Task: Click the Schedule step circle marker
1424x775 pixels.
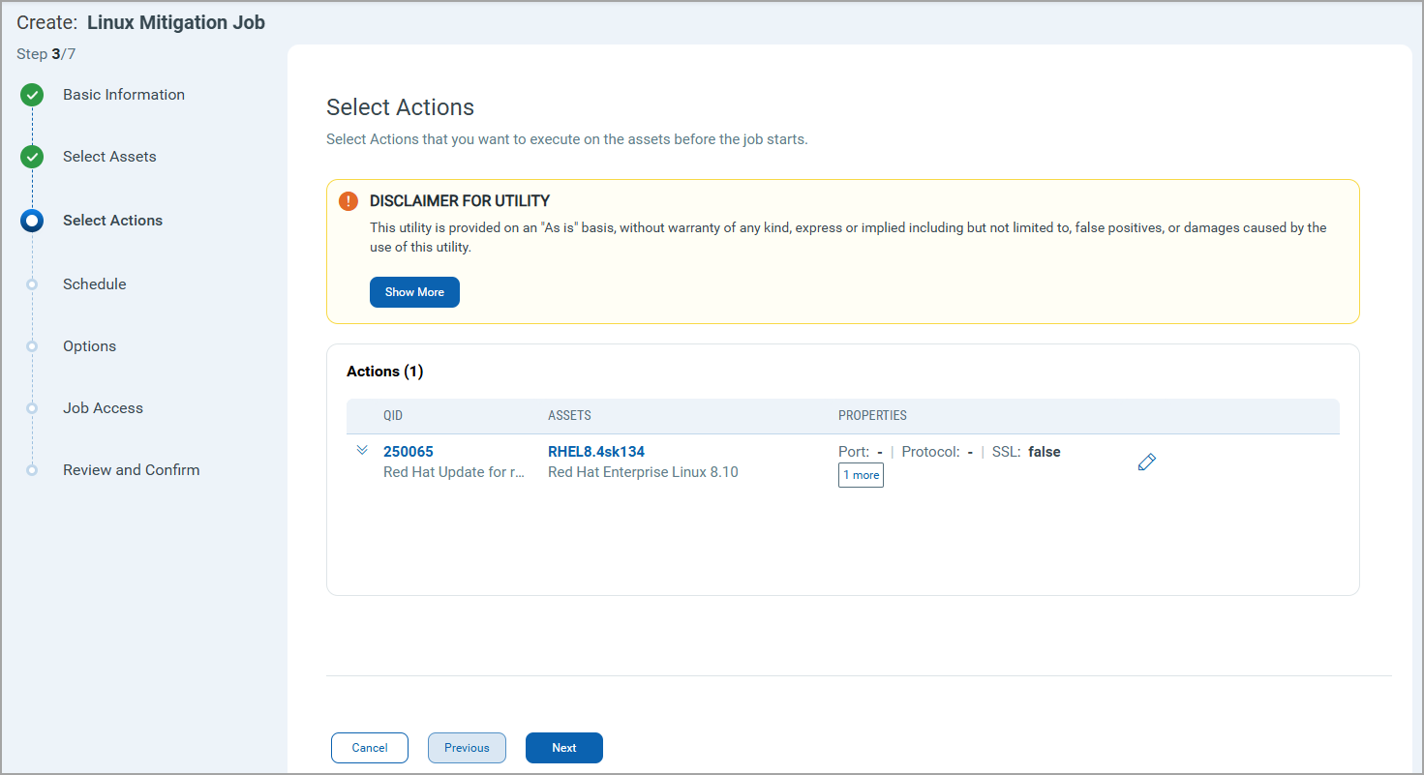Action: [32, 284]
